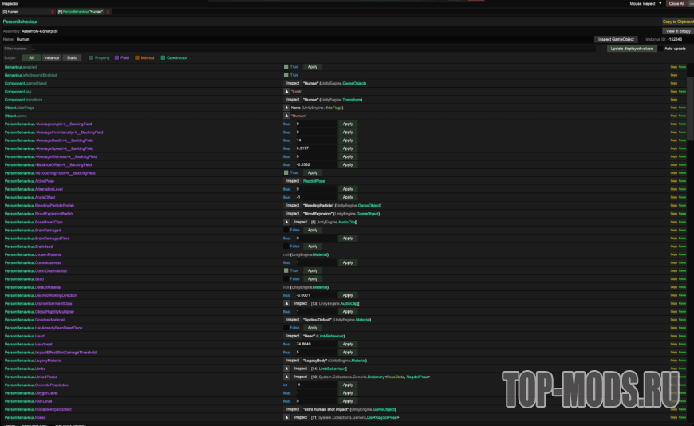This screenshot has width=694, height=426.
Task: Inspect the Component.gameObject "Human" GameObject
Action: pyautogui.click(x=293, y=83)
